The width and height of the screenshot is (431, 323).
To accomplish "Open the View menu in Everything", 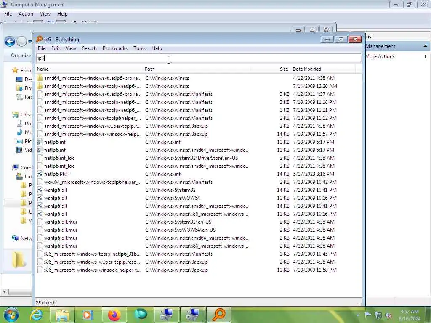I will click(71, 48).
